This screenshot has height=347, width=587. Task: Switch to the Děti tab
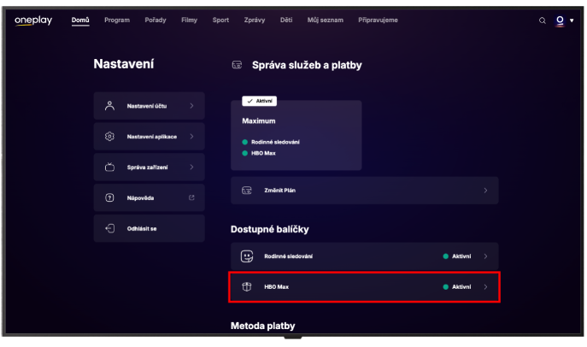click(x=286, y=21)
